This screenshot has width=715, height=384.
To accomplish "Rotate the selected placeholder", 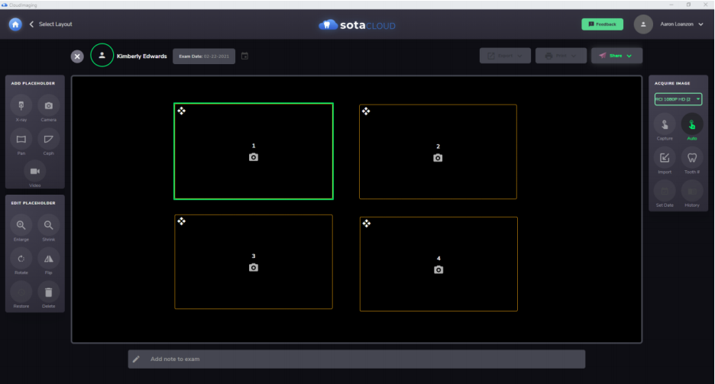I will (21, 259).
